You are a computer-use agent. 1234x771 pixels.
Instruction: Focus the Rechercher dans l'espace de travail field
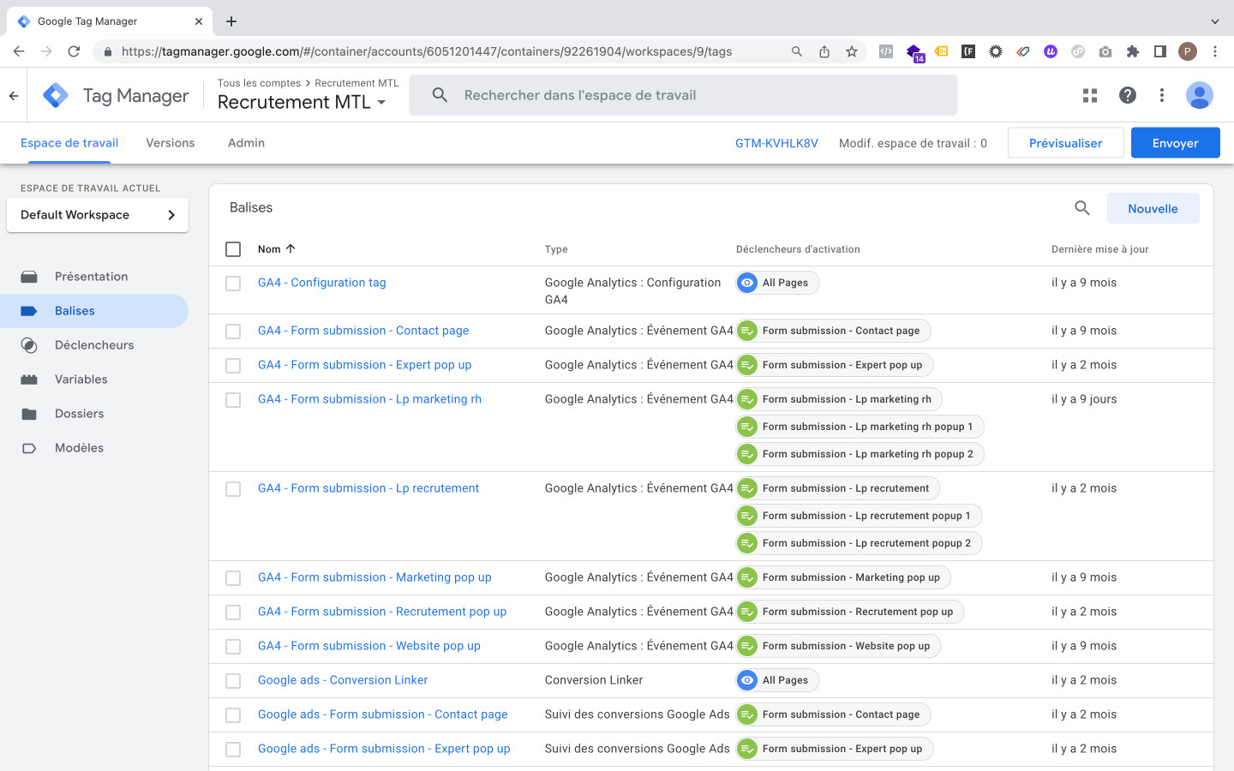point(683,95)
